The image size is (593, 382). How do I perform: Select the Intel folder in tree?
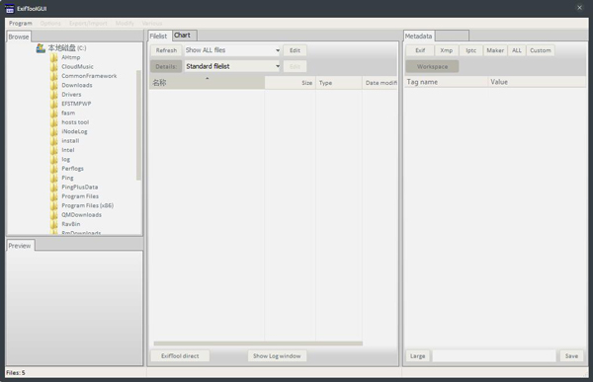[x=68, y=150]
